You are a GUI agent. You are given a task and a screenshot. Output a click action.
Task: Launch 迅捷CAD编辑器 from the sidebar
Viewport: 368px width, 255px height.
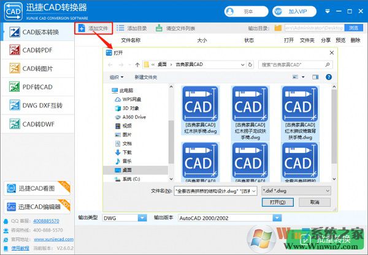coord(37,207)
